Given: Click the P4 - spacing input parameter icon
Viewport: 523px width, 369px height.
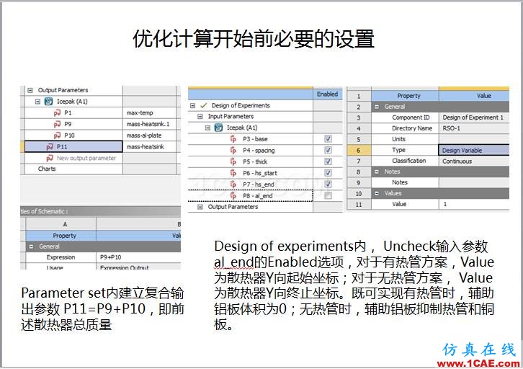Looking at the screenshot, I should point(233,151).
